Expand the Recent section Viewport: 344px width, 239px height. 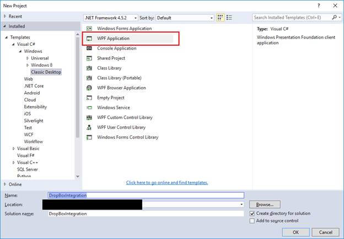5,16
